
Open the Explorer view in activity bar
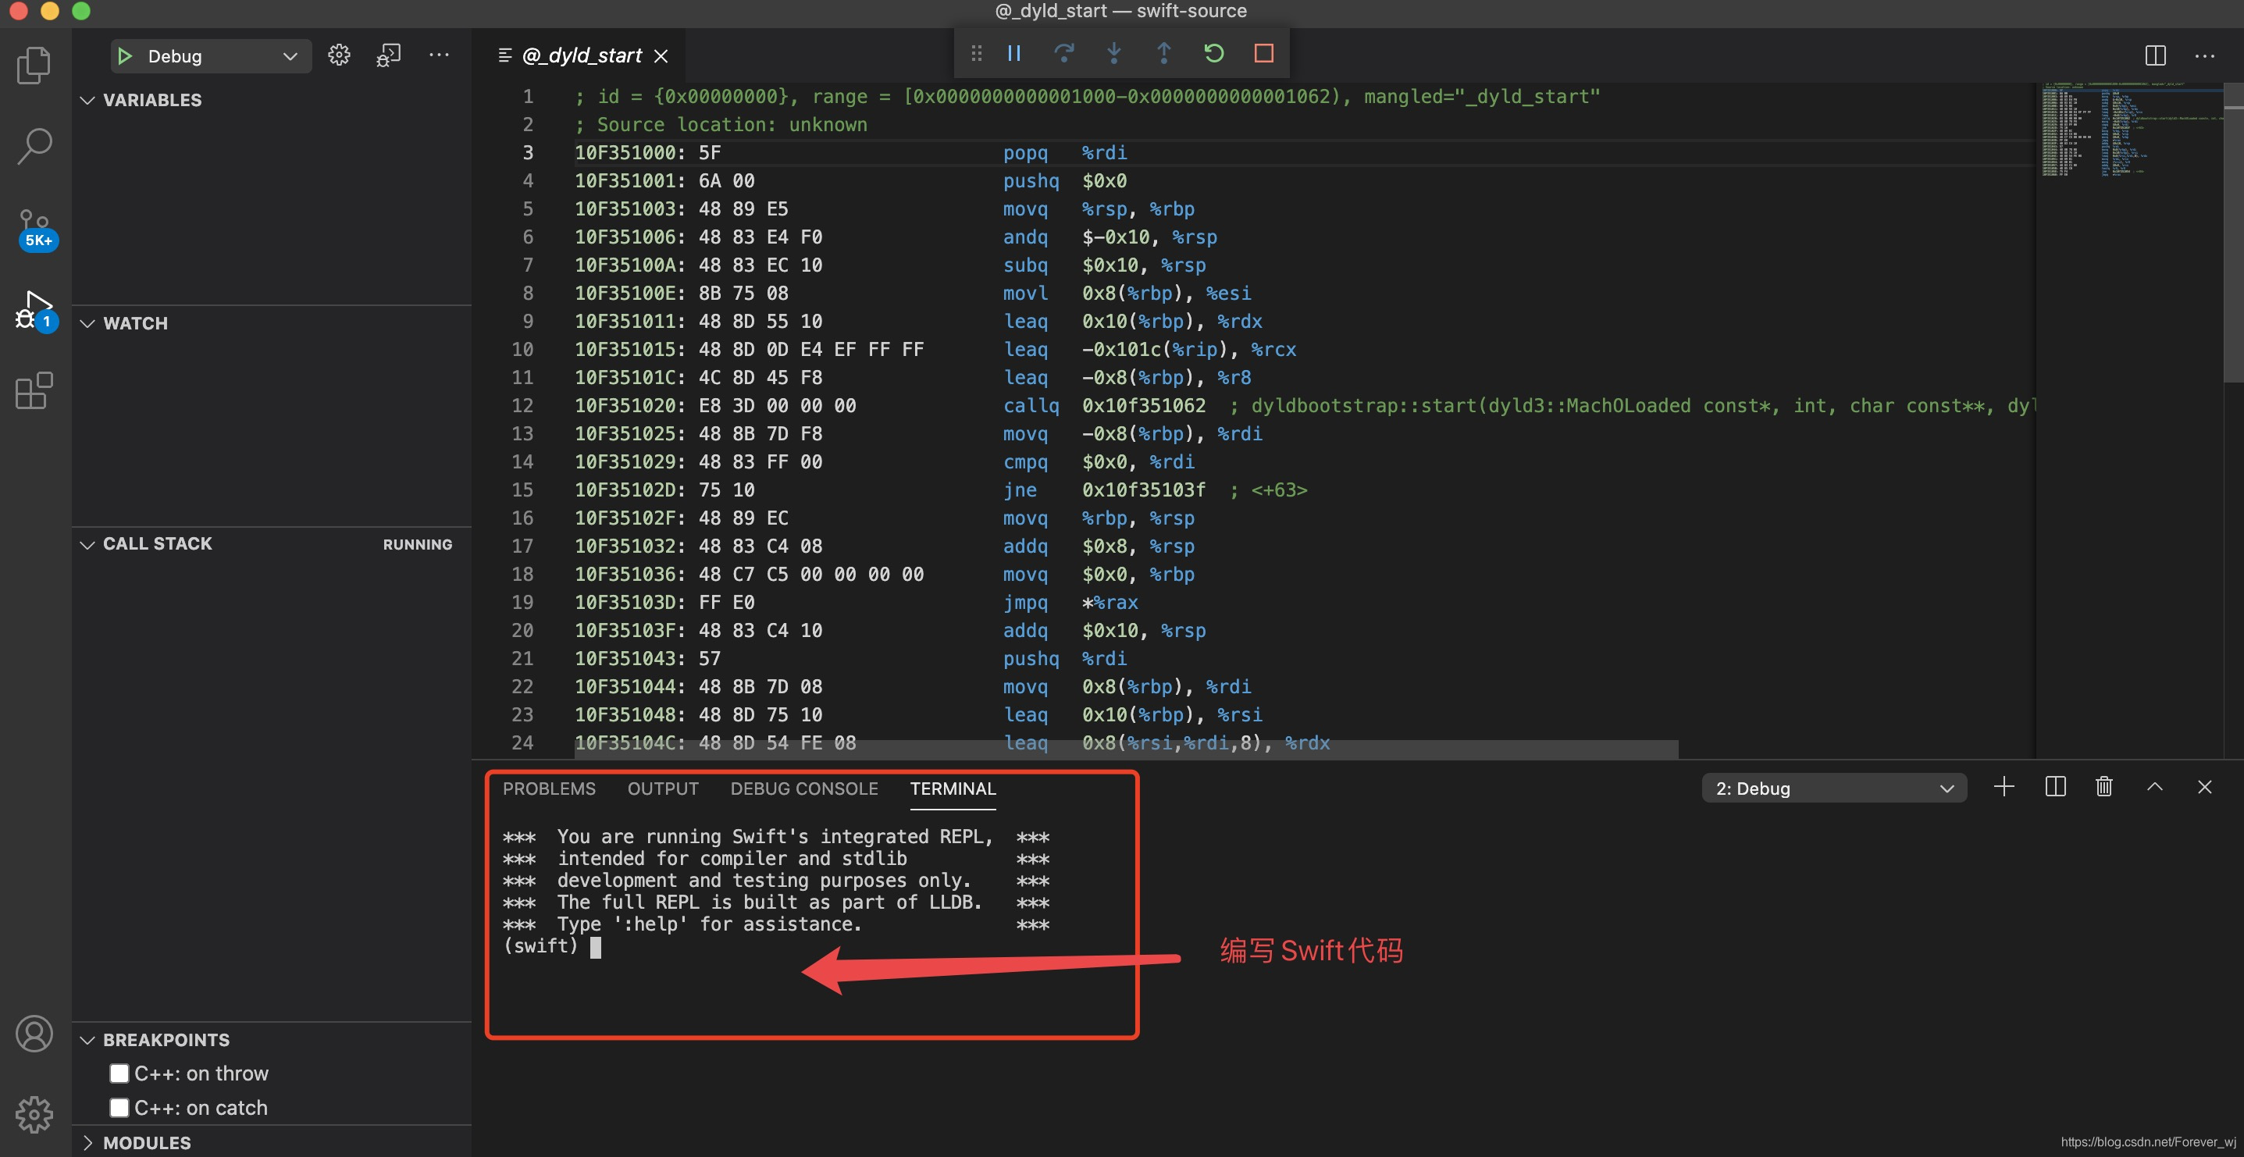34,66
